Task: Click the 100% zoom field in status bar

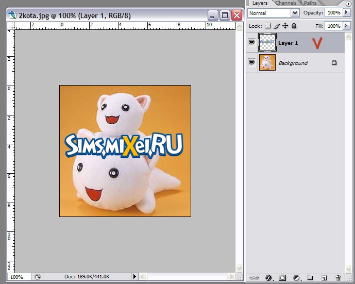Action: pyautogui.click(x=17, y=277)
